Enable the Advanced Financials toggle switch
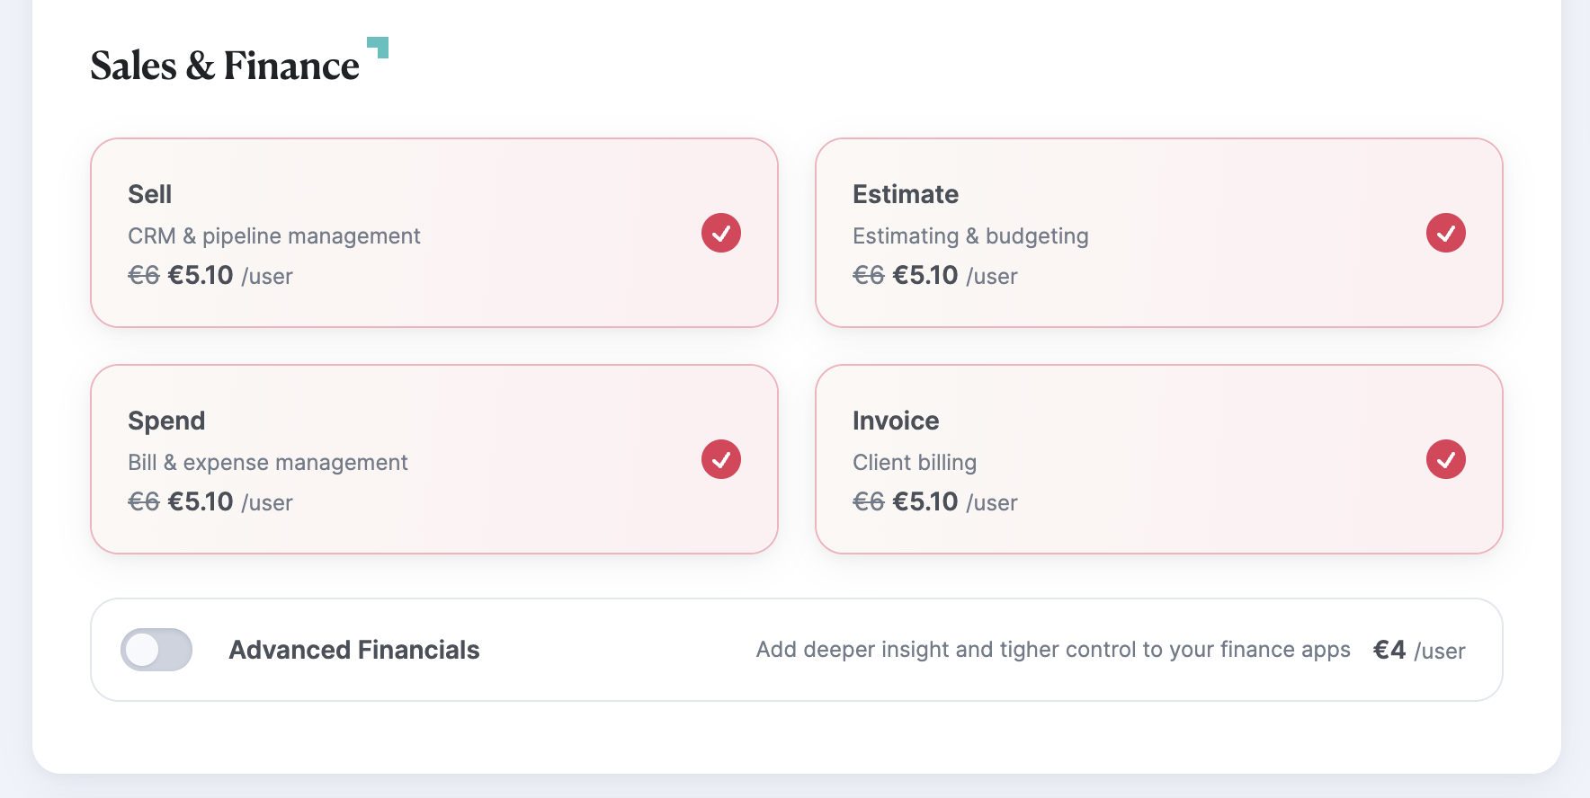 pos(156,650)
